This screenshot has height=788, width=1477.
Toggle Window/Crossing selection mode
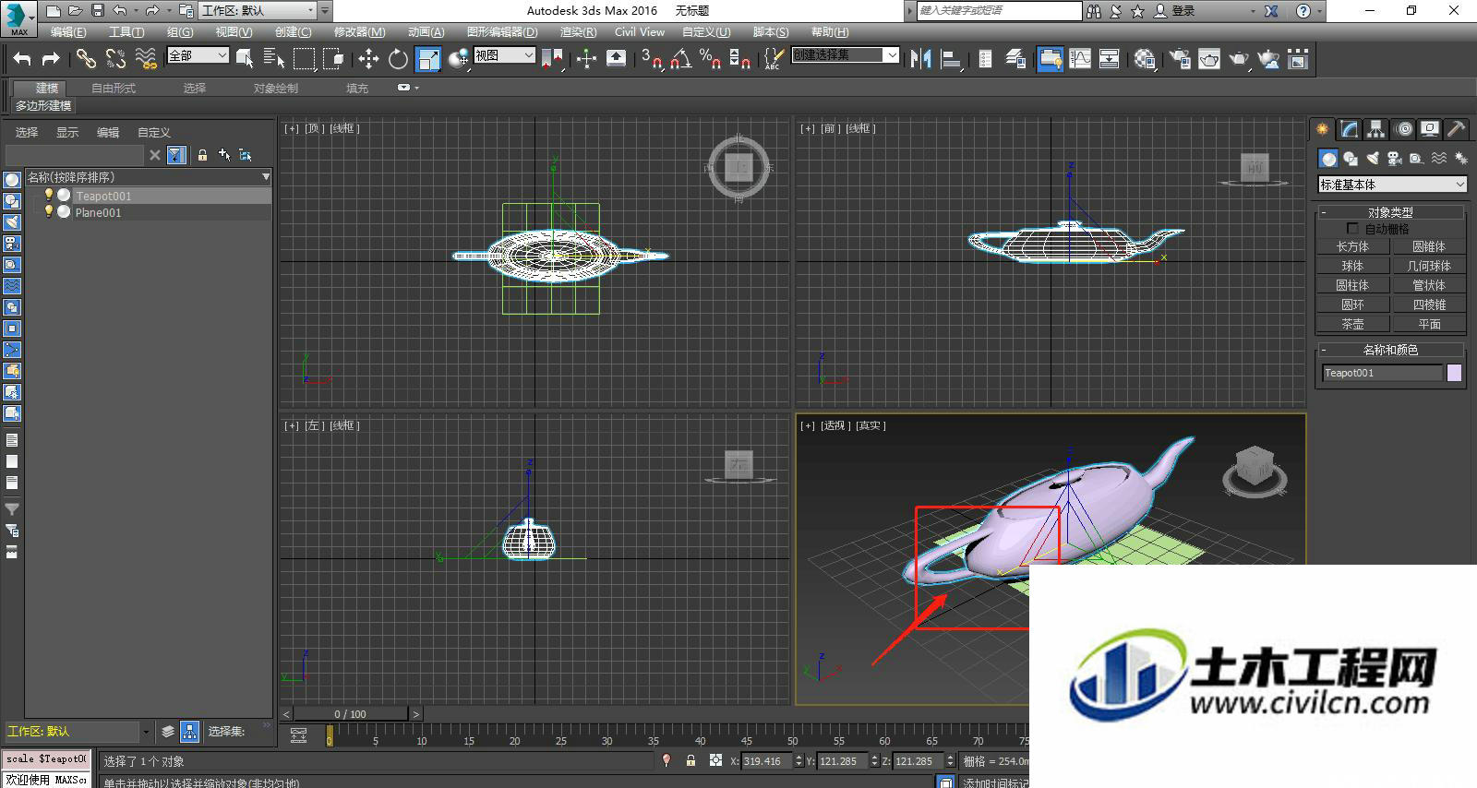click(333, 59)
